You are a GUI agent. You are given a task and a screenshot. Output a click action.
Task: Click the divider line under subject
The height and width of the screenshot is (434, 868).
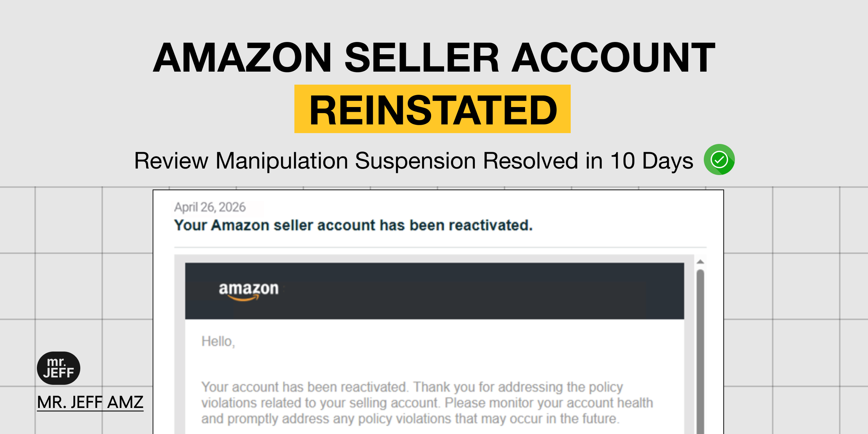point(440,247)
